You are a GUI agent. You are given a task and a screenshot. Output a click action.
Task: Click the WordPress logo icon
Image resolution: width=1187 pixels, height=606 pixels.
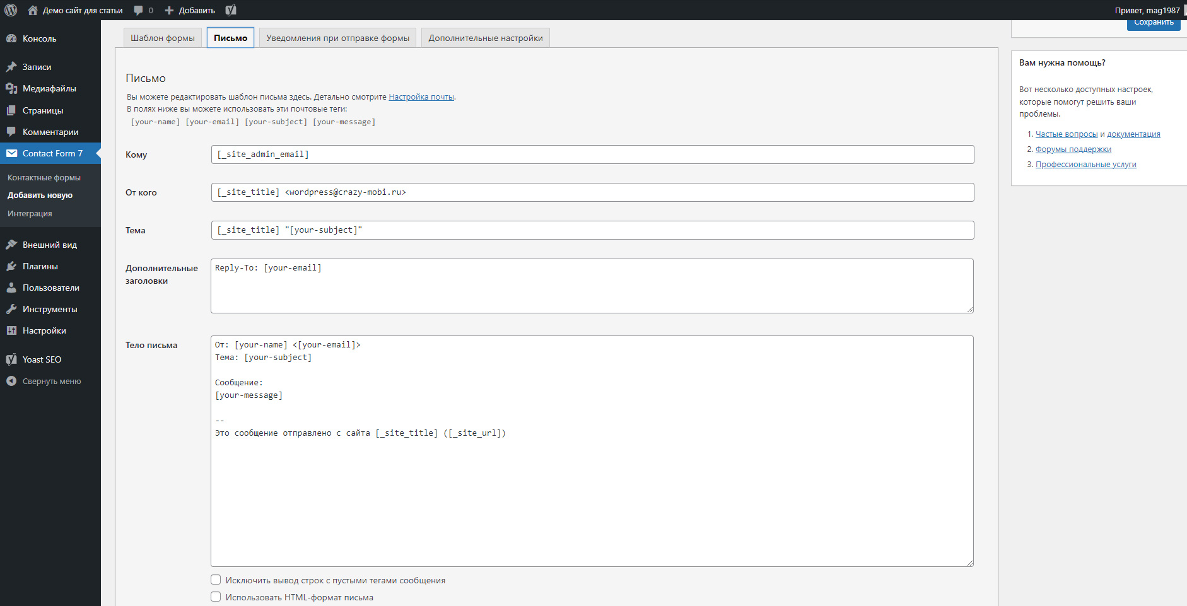tap(11, 10)
